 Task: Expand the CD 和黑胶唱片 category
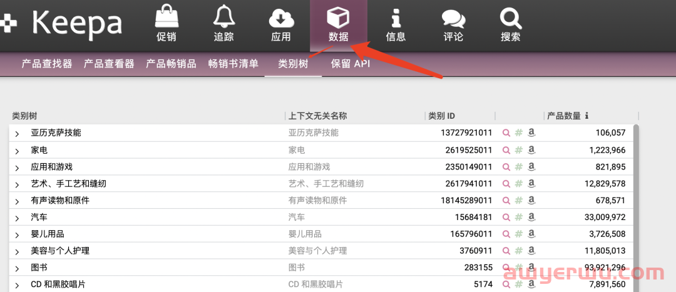tap(17, 286)
